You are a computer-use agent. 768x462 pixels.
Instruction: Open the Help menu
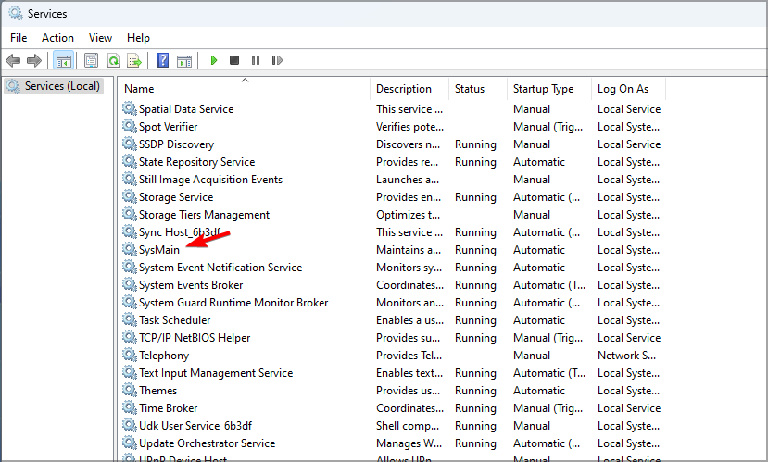[x=138, y=38]
